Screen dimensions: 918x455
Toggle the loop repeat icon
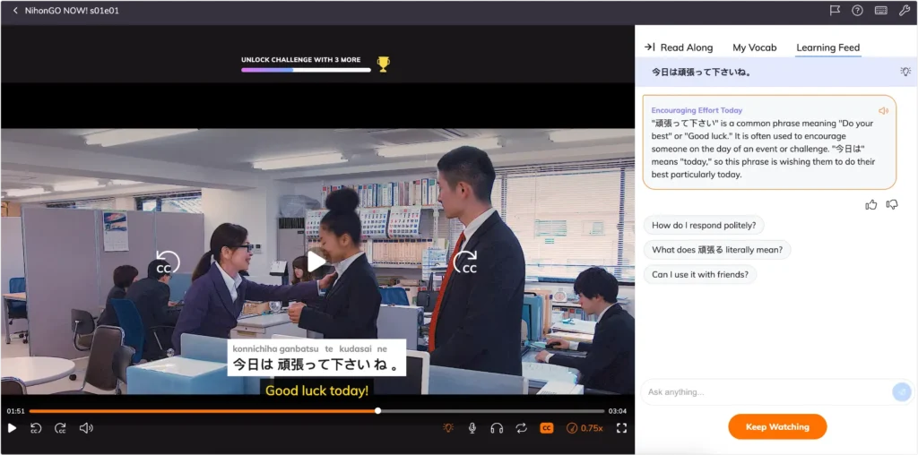point(521,428)
